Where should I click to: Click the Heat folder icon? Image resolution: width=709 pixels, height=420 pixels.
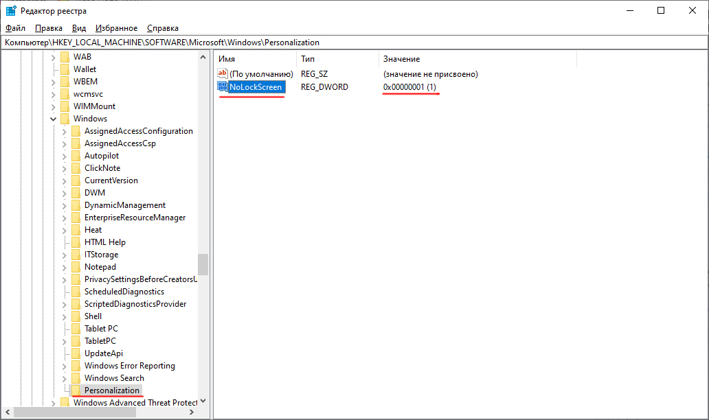tap(76, 230)
